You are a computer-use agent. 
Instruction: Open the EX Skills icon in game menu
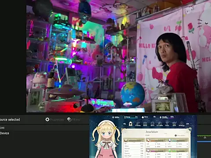tap(160, 124)
